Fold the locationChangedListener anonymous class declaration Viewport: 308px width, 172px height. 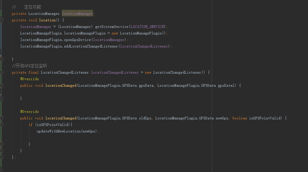[1, 72]
